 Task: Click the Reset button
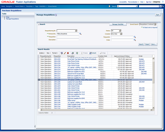[x=147, y=44]
